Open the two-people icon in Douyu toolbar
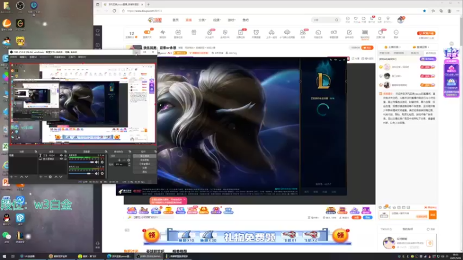The height and width of the screenshot is (260, 463). coord(302,32)
